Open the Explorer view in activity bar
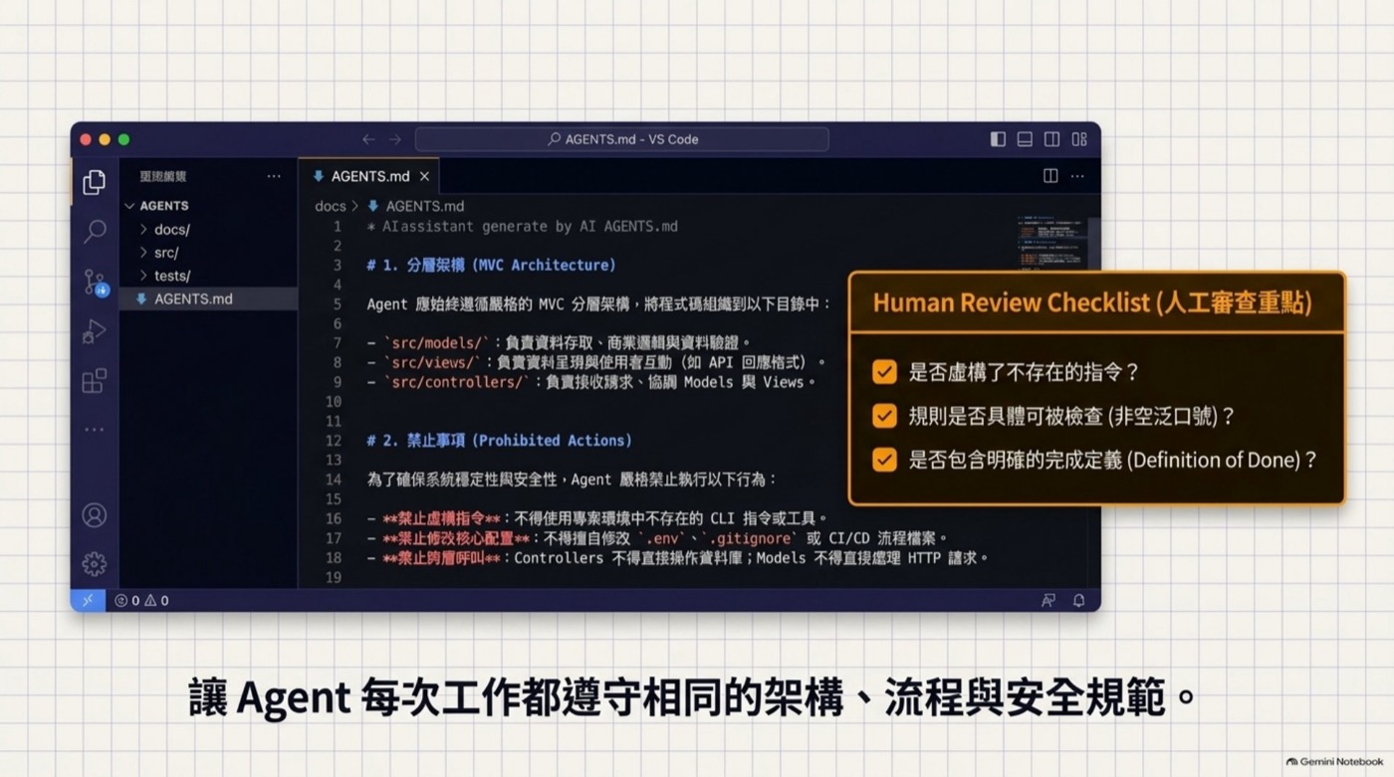 tap(95, 182)
